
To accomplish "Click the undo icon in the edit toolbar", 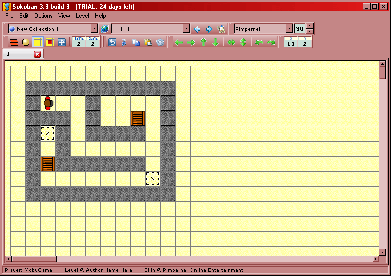I will (112, 42).
